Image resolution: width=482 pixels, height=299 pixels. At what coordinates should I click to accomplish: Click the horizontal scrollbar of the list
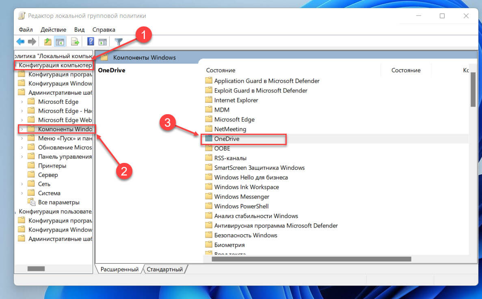(x=311, y=259)
